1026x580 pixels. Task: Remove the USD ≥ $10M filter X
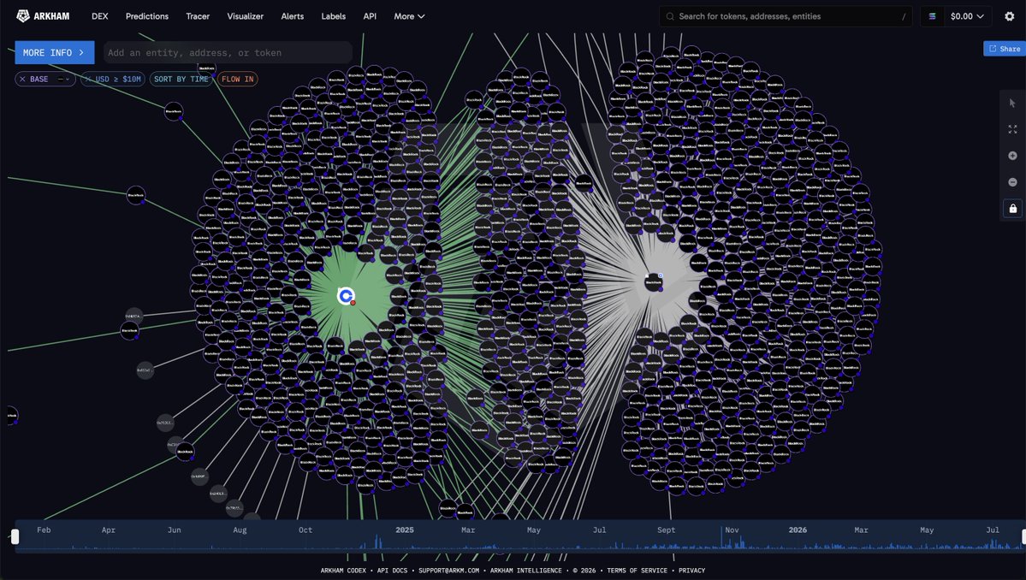click(x=87, y=79)
